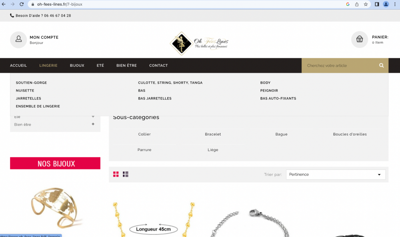Open the Liège sub-category
The width and height of the screenshot is (400, 237).
click(213, 150)
